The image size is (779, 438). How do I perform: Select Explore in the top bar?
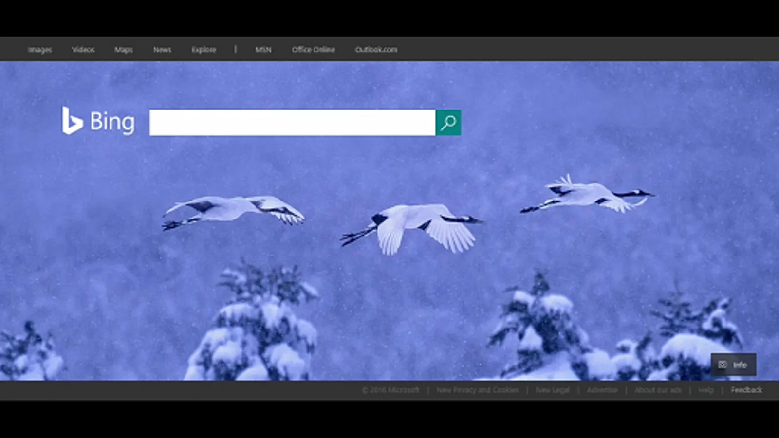tap(204, 50)
